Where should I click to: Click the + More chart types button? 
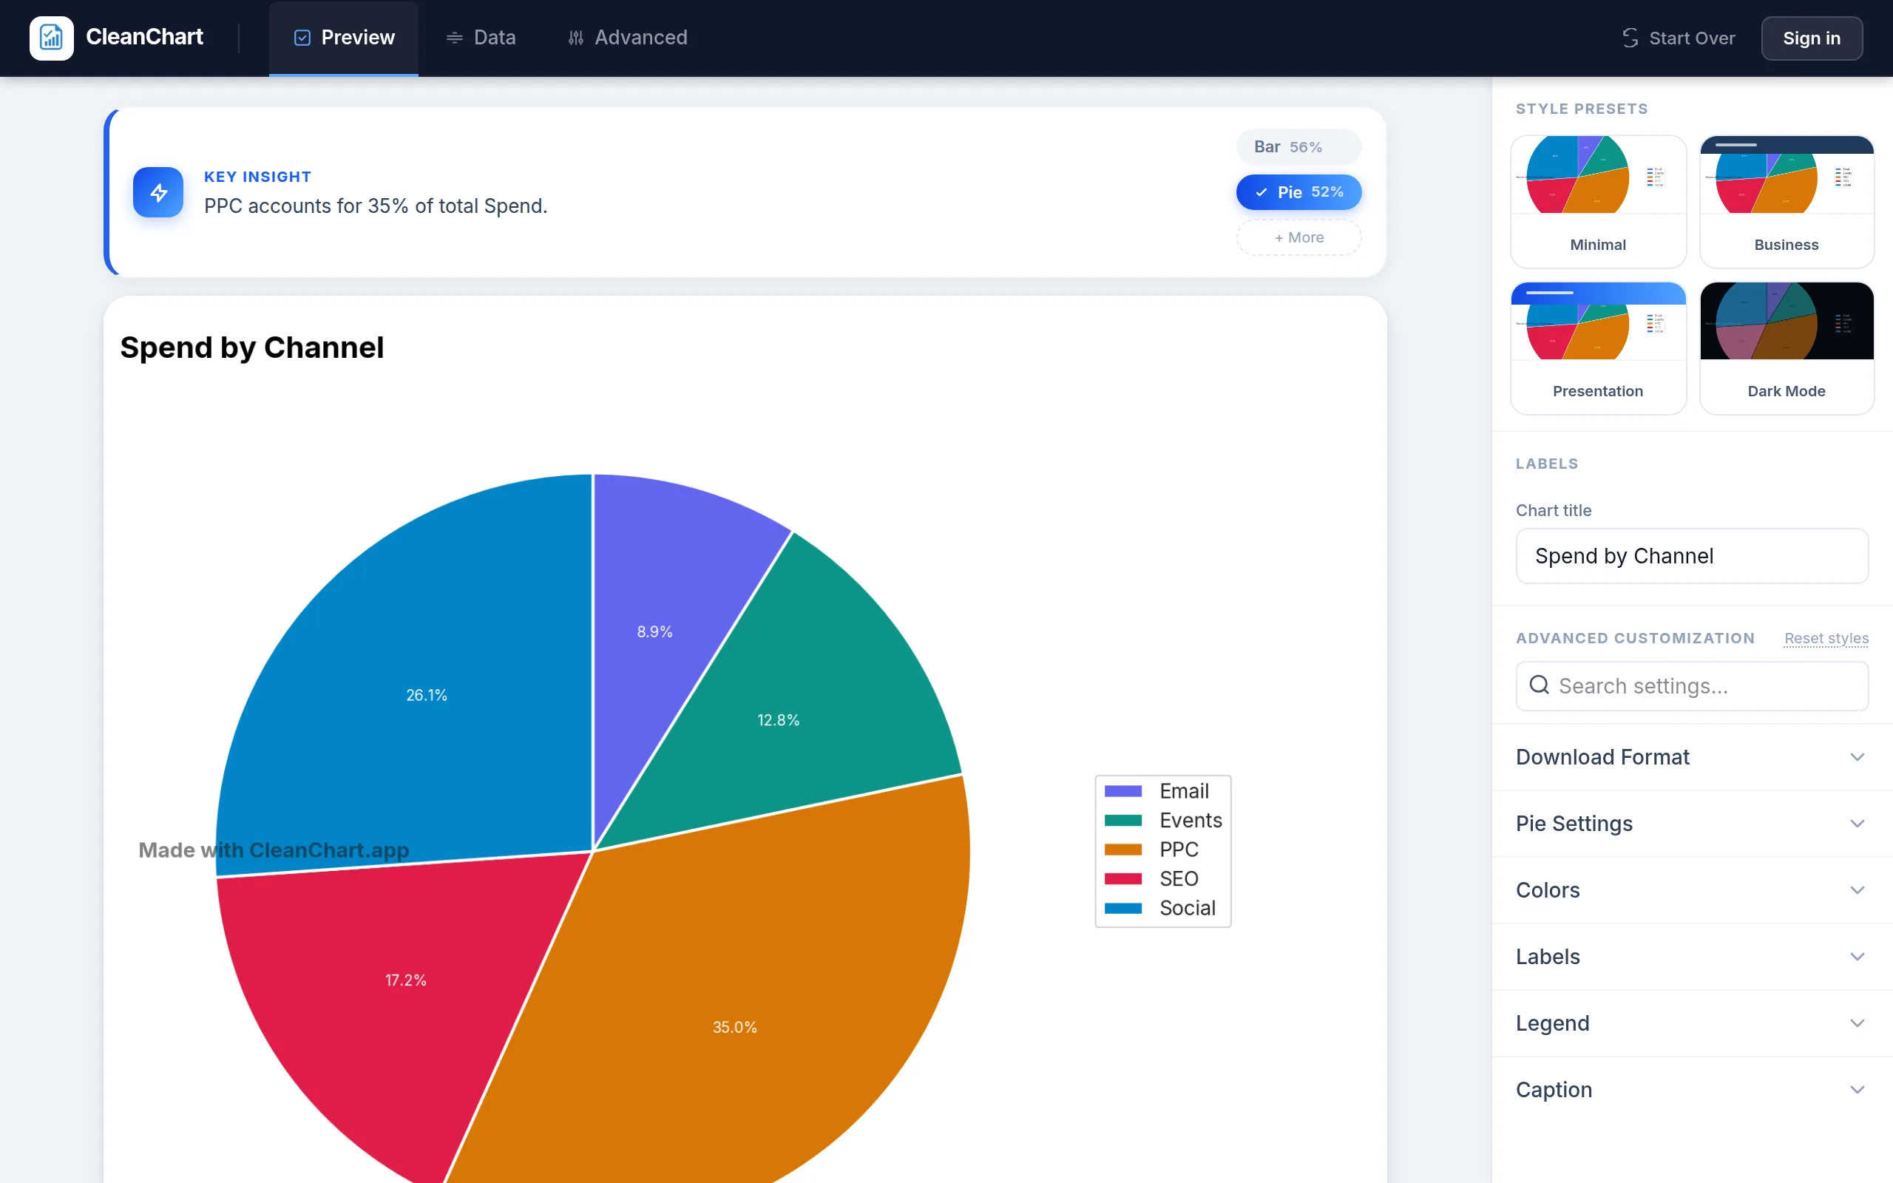[x=1298, y=237]
